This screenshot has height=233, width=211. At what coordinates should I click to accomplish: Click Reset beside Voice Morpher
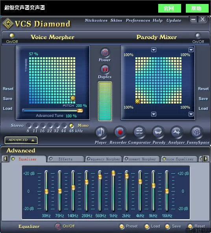tap(8, 89)
